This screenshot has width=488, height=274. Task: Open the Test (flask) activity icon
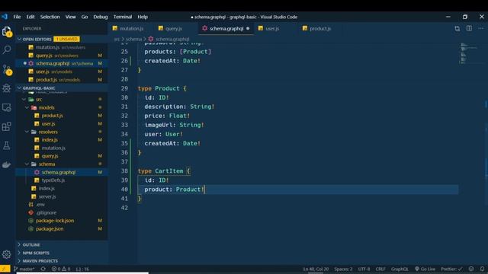(x=7, y=145)
